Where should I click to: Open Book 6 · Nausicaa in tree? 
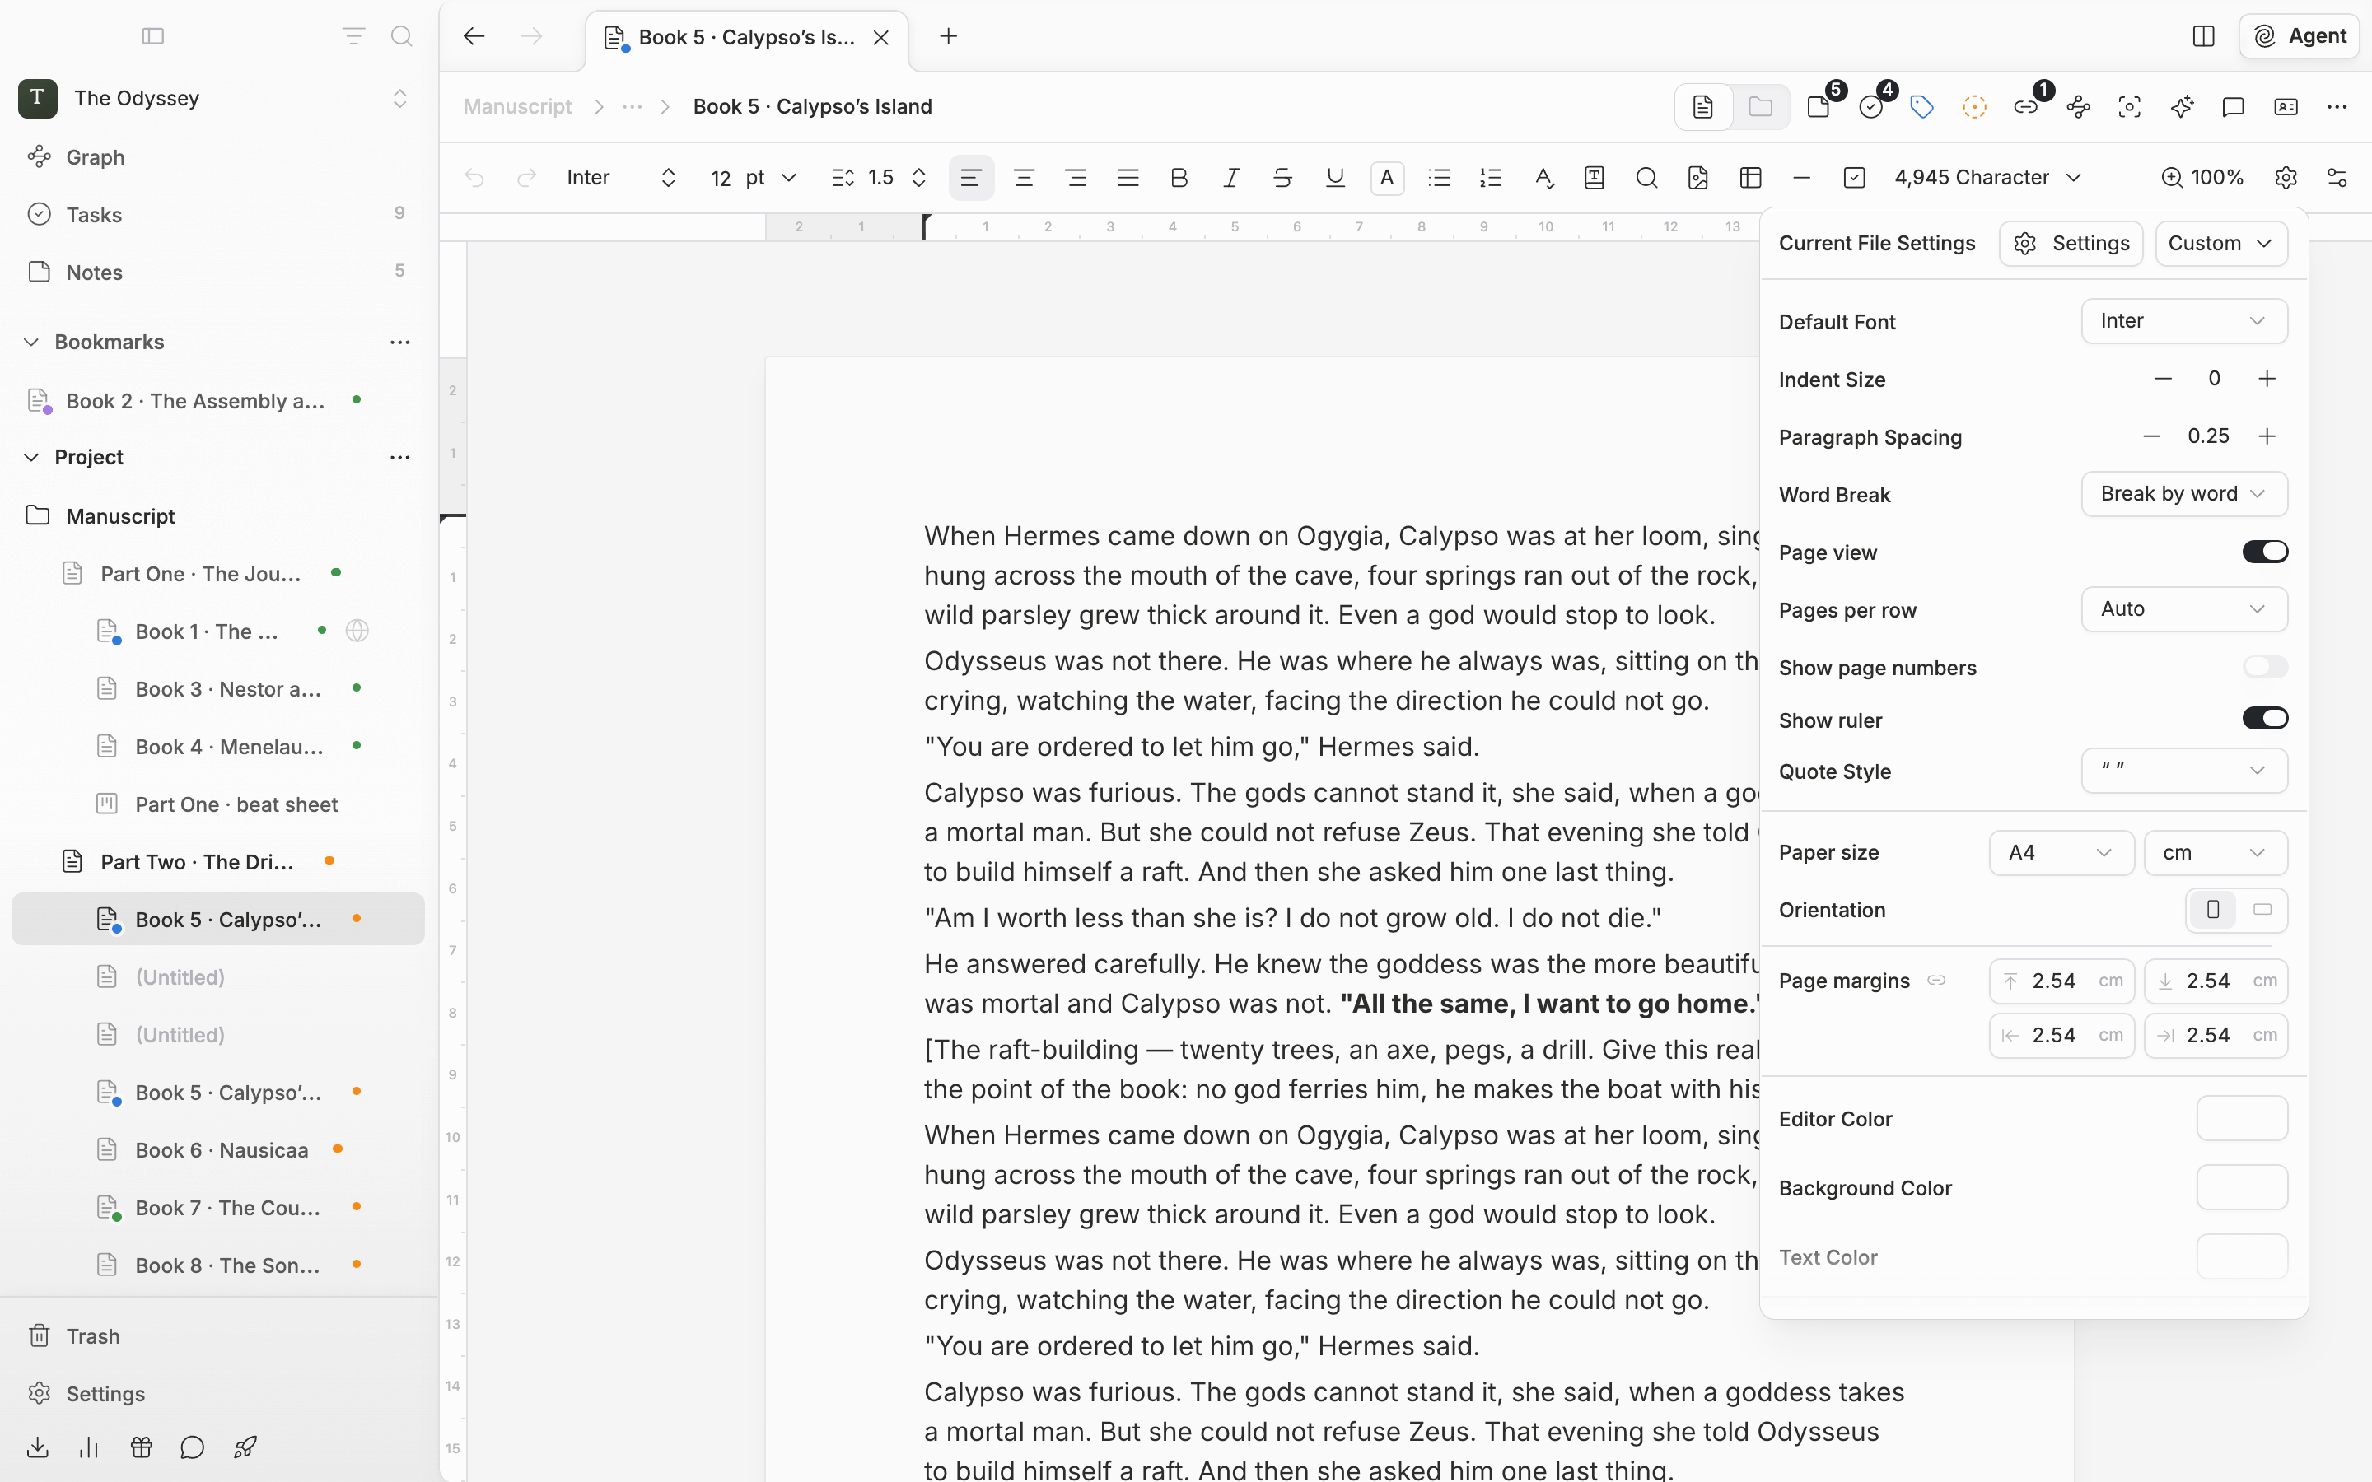217,1149
